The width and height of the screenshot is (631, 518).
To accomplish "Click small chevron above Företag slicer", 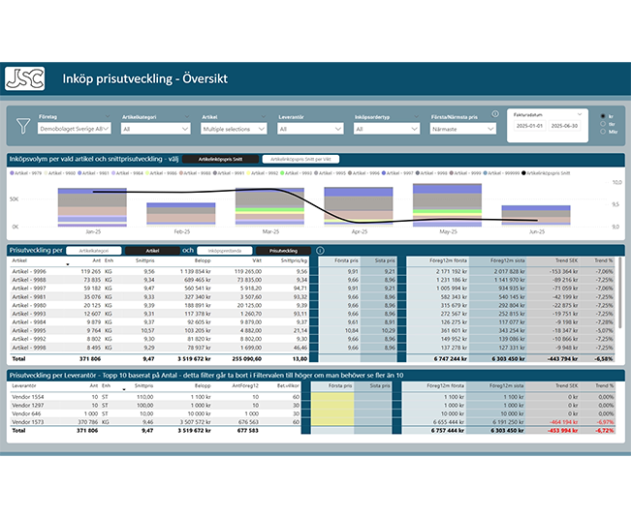I will coord(107,116).
